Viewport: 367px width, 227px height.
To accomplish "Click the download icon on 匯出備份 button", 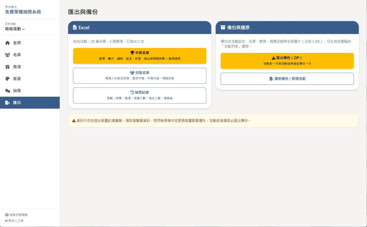I will pyautogui.click(x=273, y=58).
